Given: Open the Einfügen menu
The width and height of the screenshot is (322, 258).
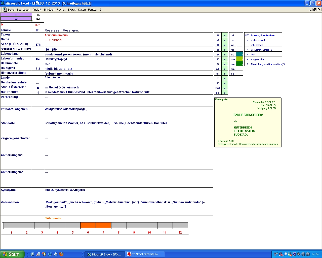Looking at the screenshot, I should click(x=49, y=10).
